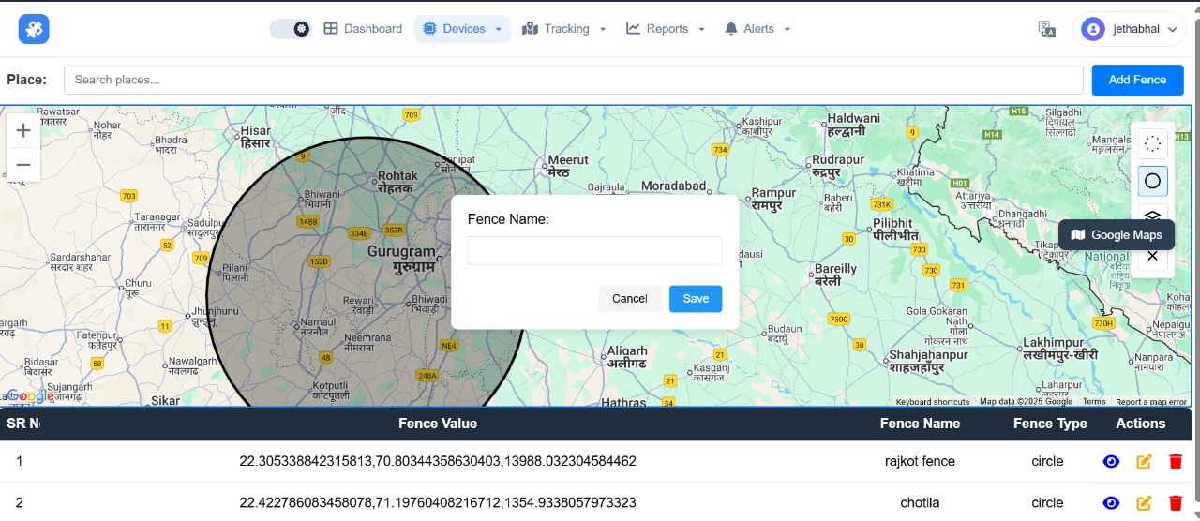Edit the chotila fence entry
The image size is (1200, 521).
(1144, 503)
